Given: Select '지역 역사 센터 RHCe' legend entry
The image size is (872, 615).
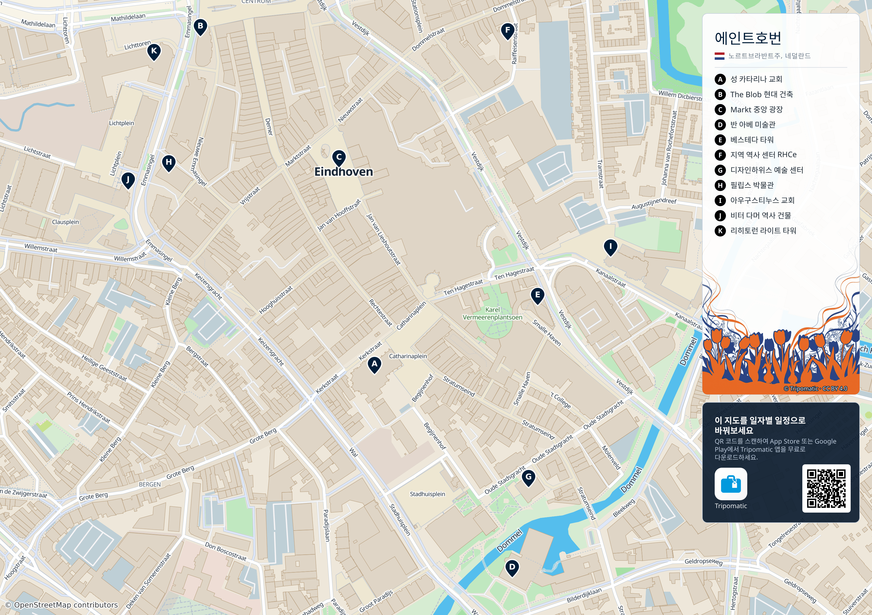Looking at the screenshot, I should coord(763,154).
